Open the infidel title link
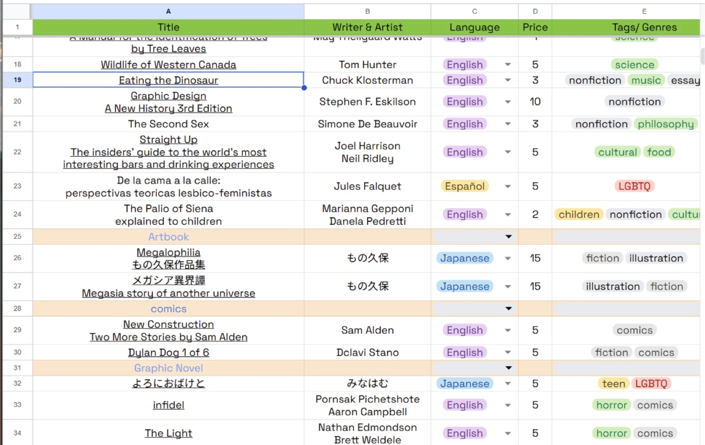The image size is (705, 445). tap(168, 405)
